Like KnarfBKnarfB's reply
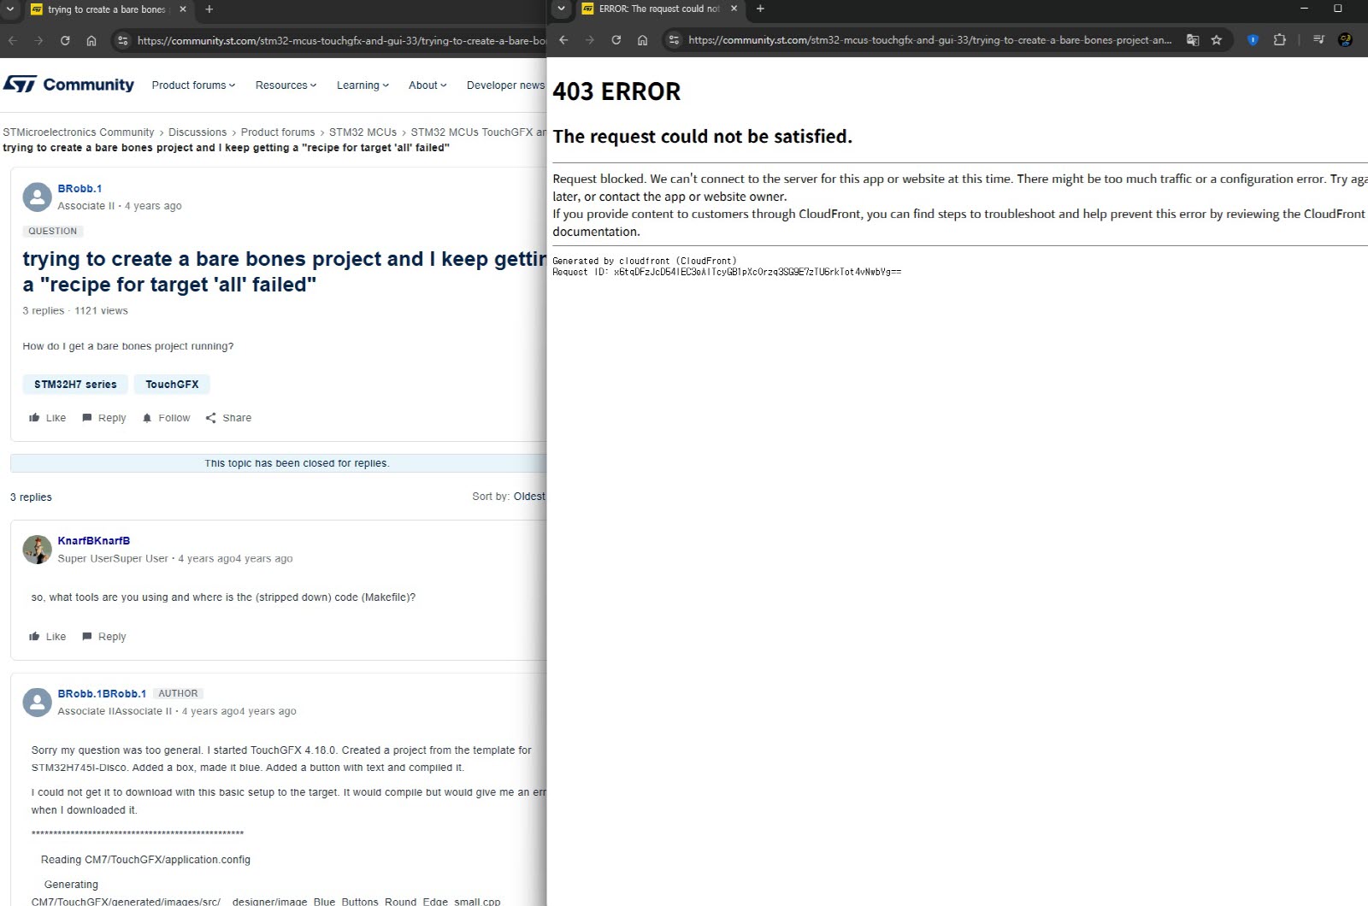 [x=47, y=637]
